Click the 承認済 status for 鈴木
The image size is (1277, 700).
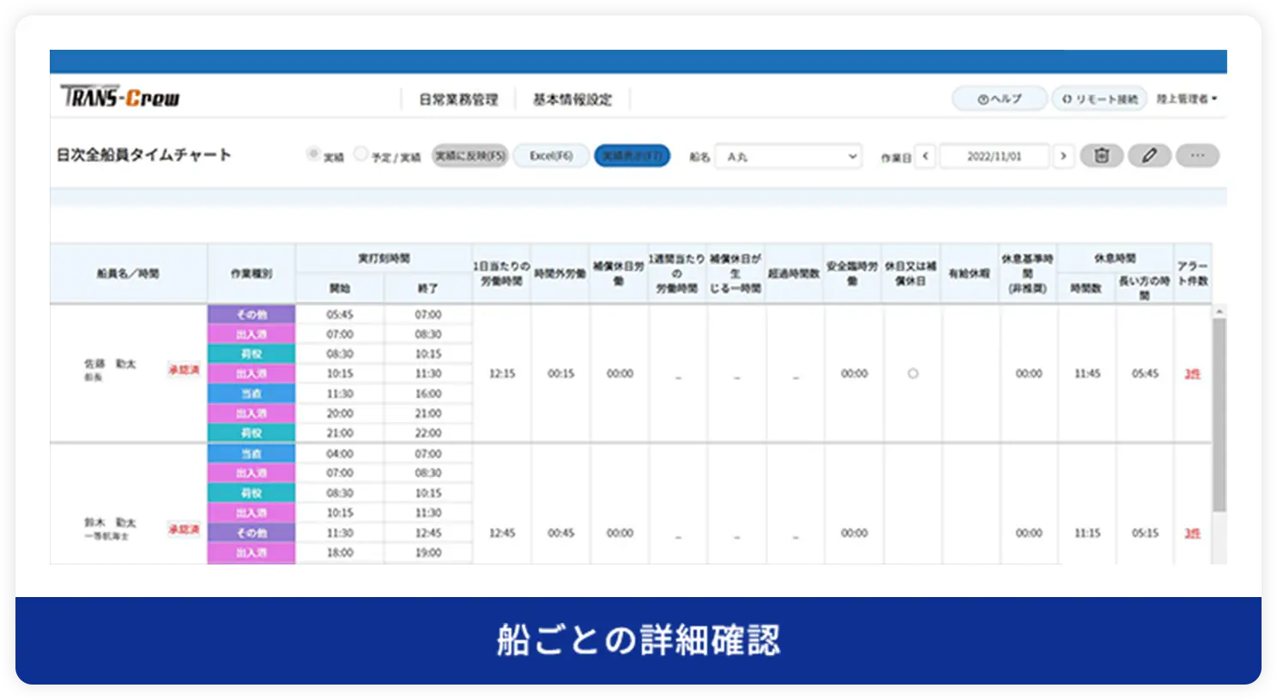184,529
